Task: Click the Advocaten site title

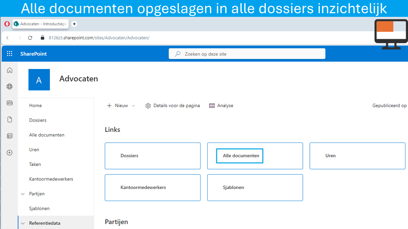Action: pyautogui.click(x=79, y=79)
